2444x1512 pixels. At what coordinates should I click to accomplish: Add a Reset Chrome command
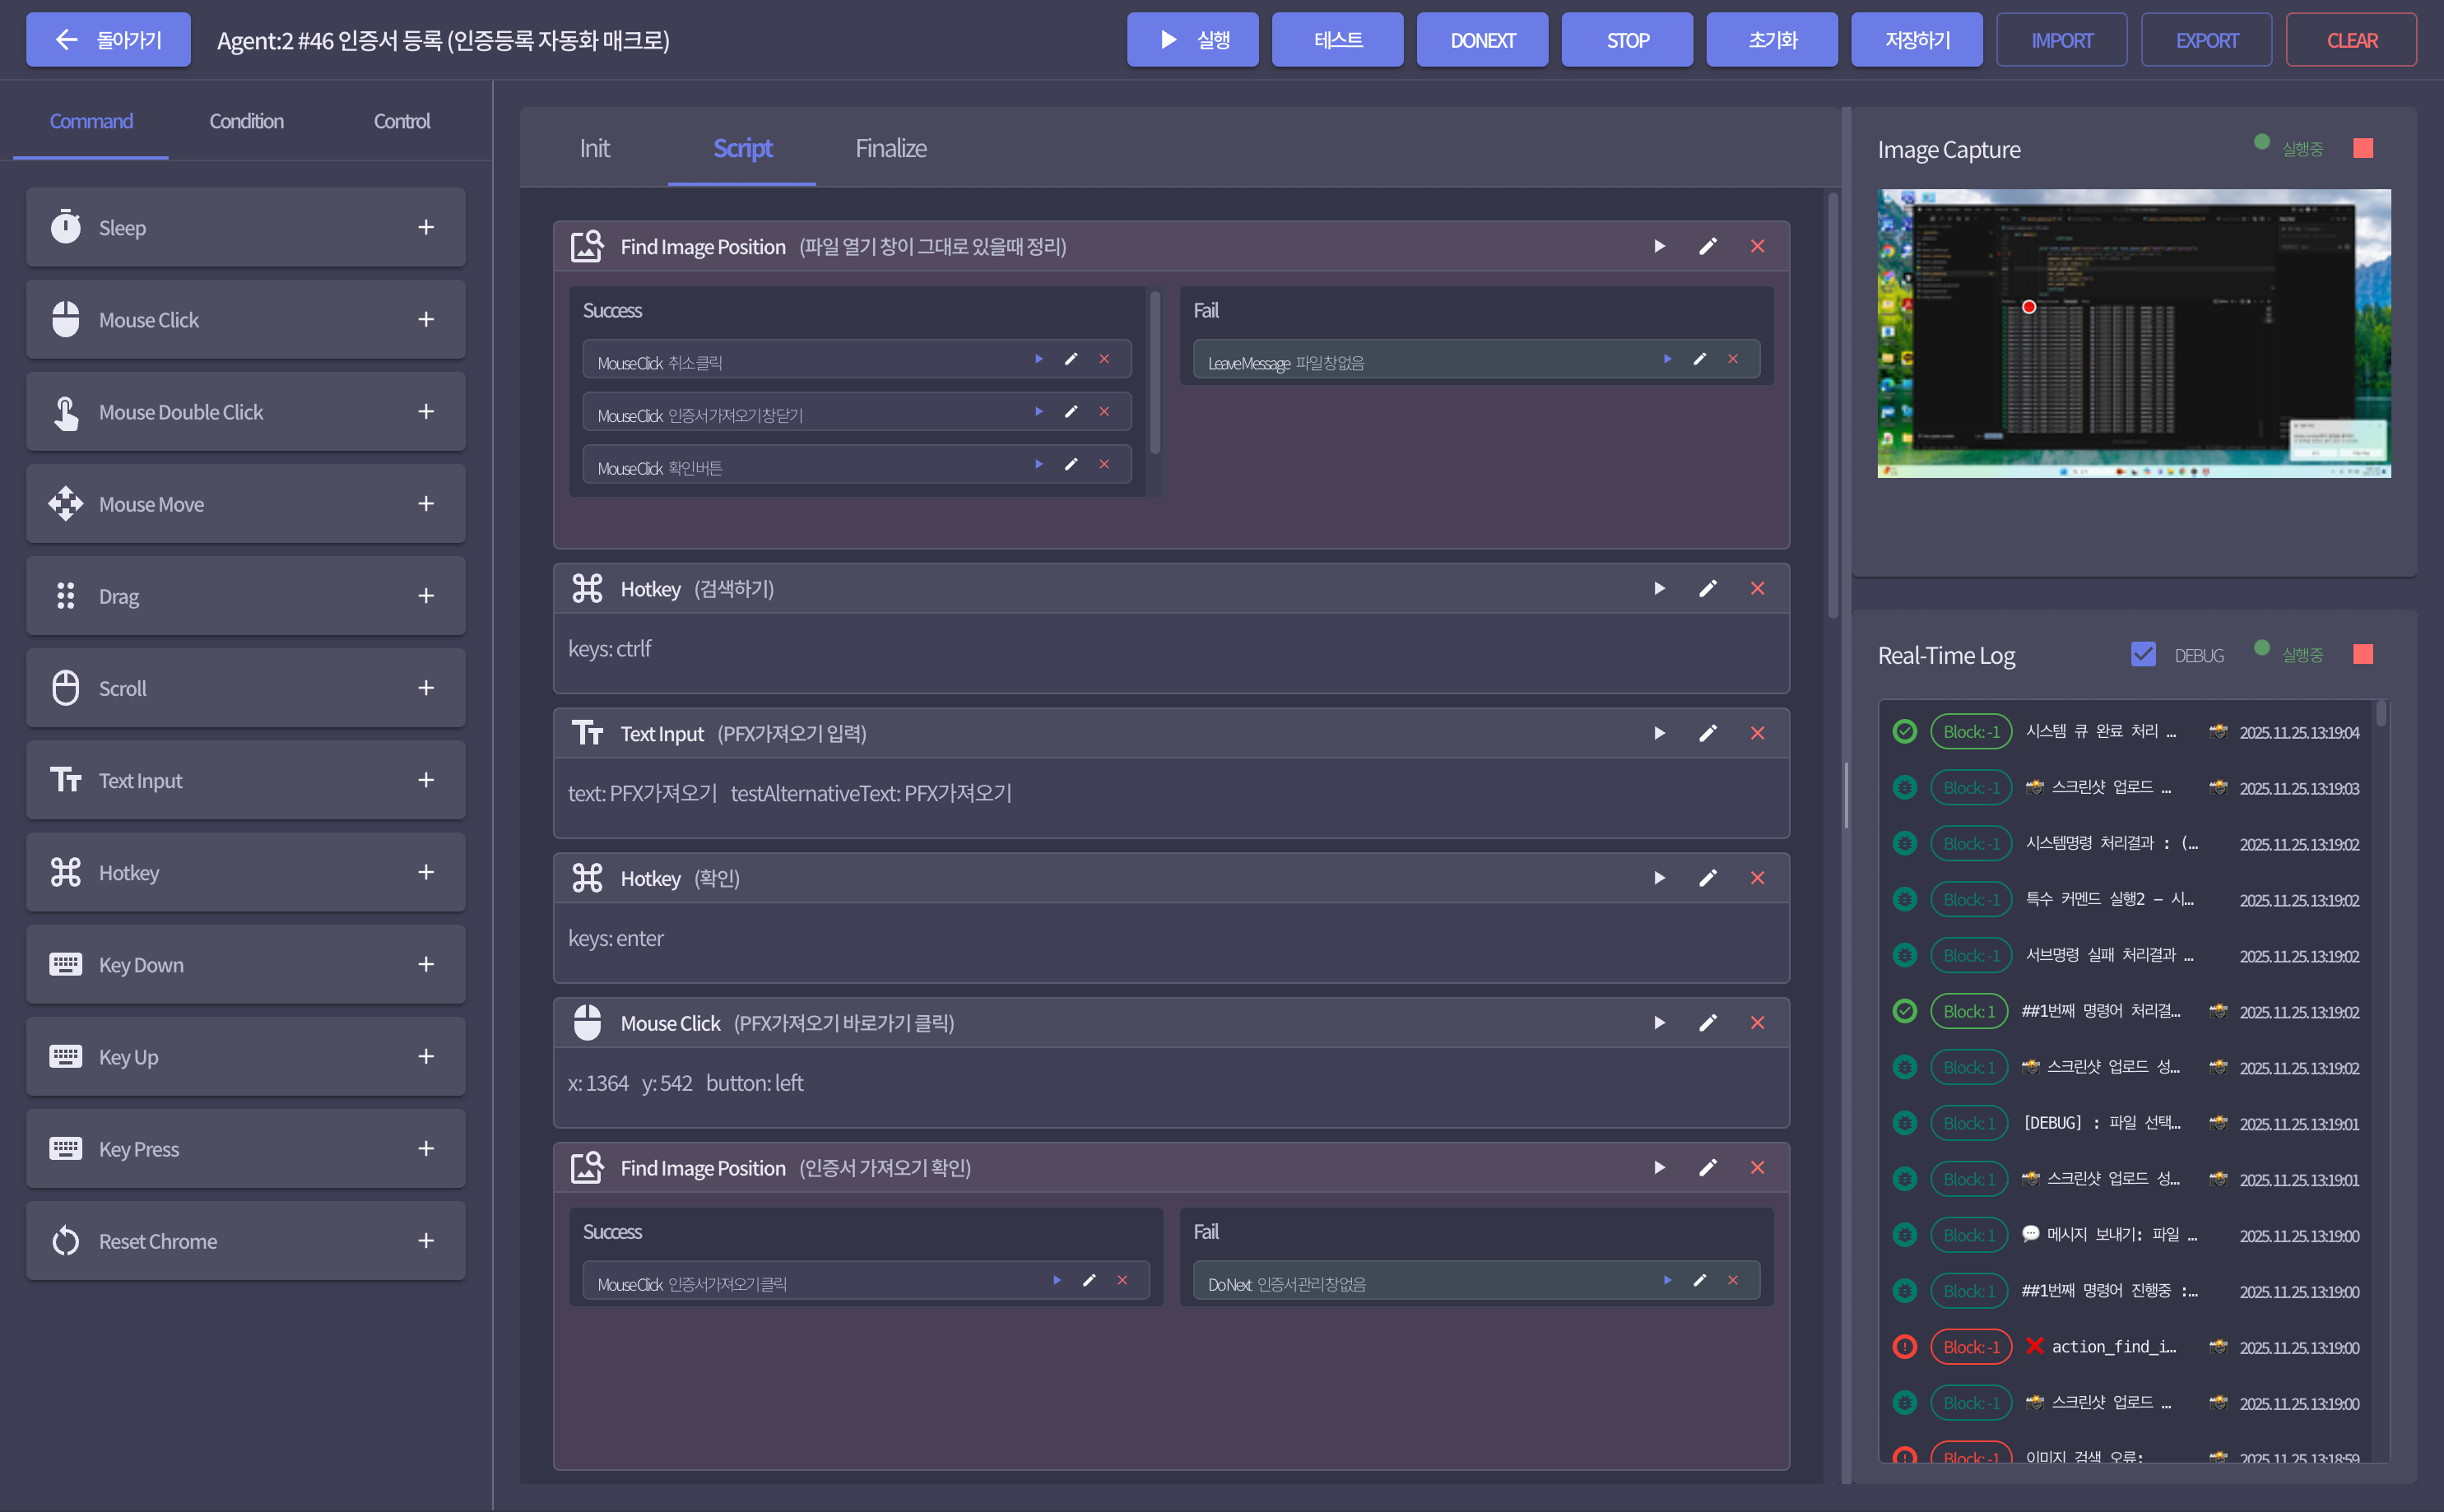tap(426, 1240)
